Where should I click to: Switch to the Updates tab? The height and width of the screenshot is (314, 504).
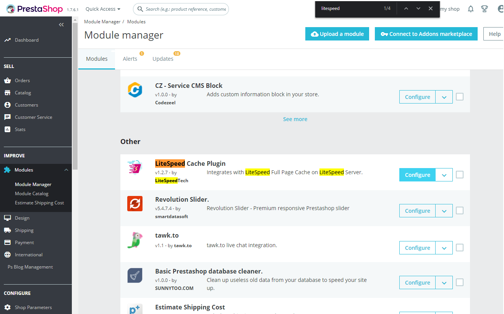163,59
